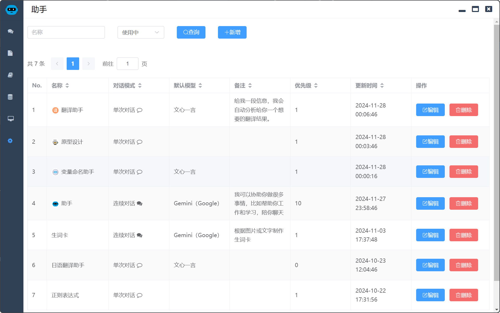Edit the 翻译助手 row
Screen dimensions: 500x313
(x=430, y=110)
